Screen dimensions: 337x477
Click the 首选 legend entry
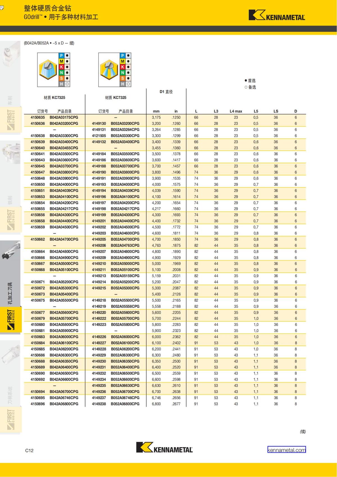[x=250, y=81]
